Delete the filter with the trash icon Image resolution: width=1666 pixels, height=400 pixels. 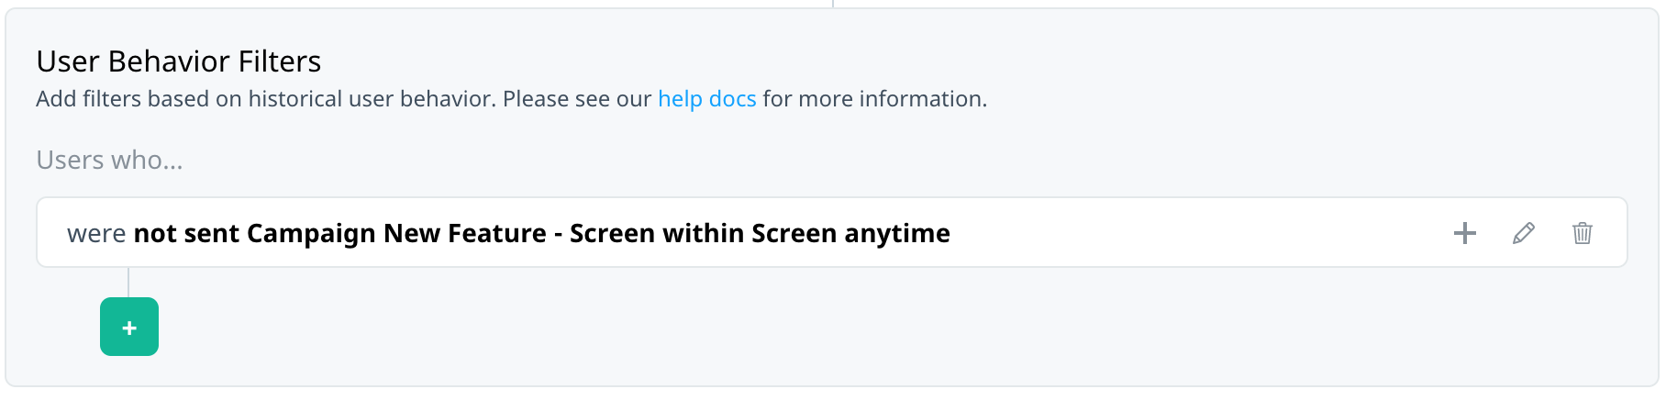[1583, 233]
